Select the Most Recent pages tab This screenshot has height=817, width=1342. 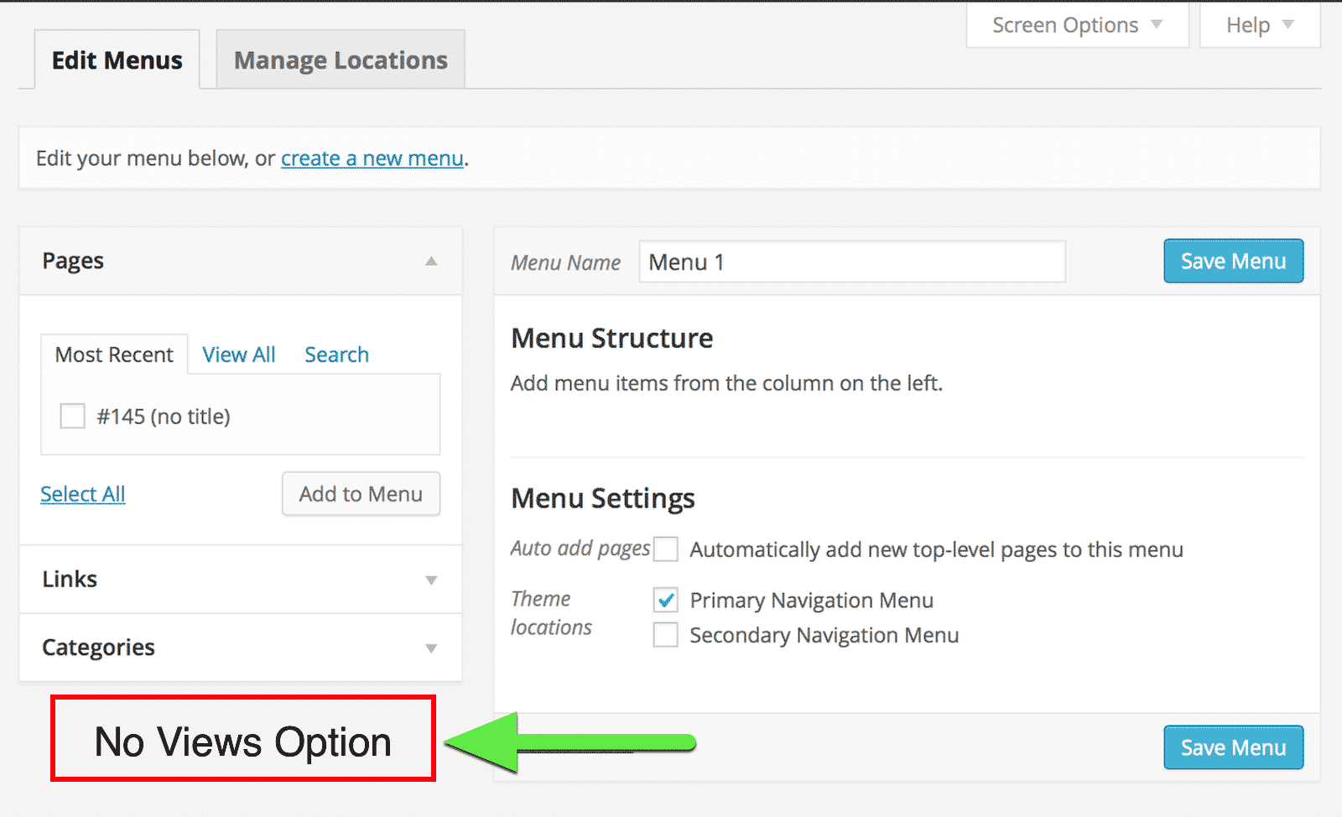coord(114,355)
